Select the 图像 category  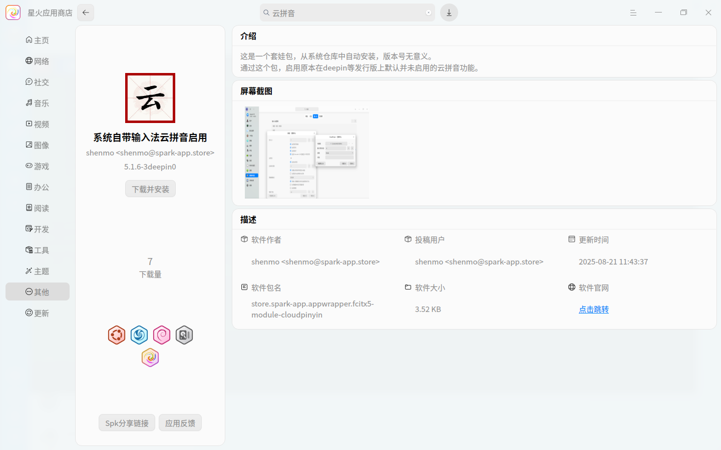tap(38, 145)
